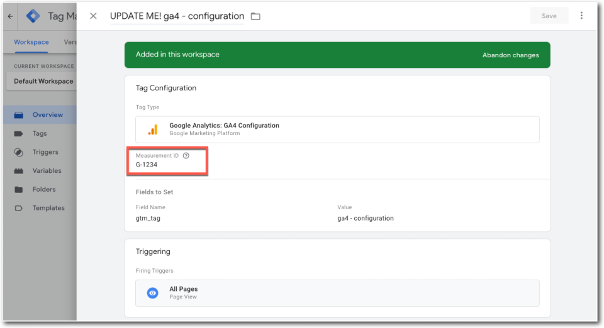Open Tags in the sidebar
Screen dimensions: 604x328
pos(40,133)
